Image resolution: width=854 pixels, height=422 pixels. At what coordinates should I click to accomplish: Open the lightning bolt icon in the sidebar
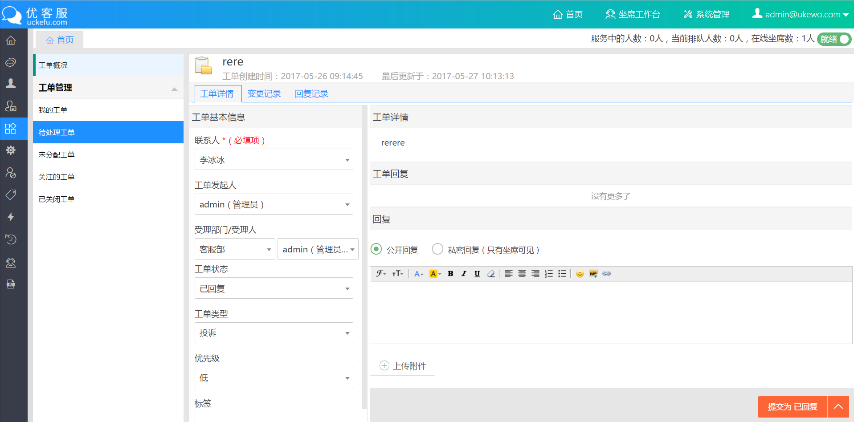point(11,217)
